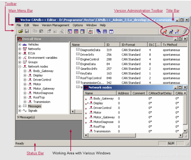Open the View menu
This screenshot has width=191, height=160.
click(x=35, y=25)
